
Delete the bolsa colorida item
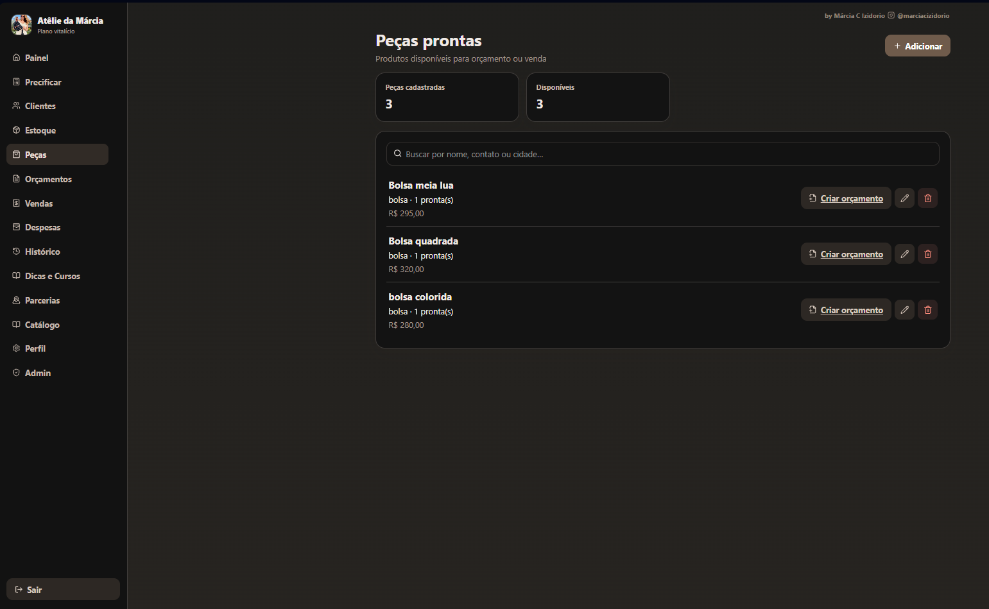point(927,310)
